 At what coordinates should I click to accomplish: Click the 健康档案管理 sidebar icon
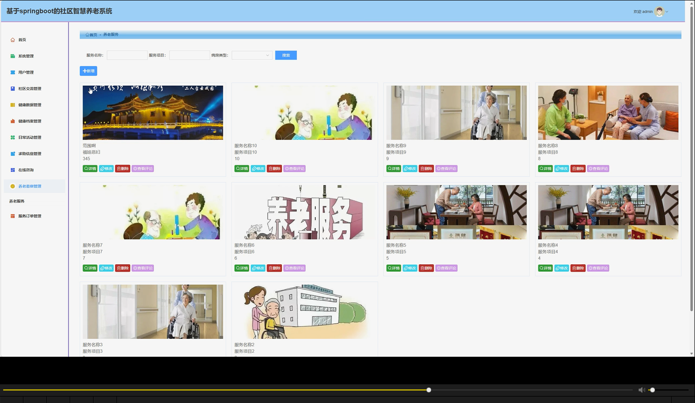13,121
